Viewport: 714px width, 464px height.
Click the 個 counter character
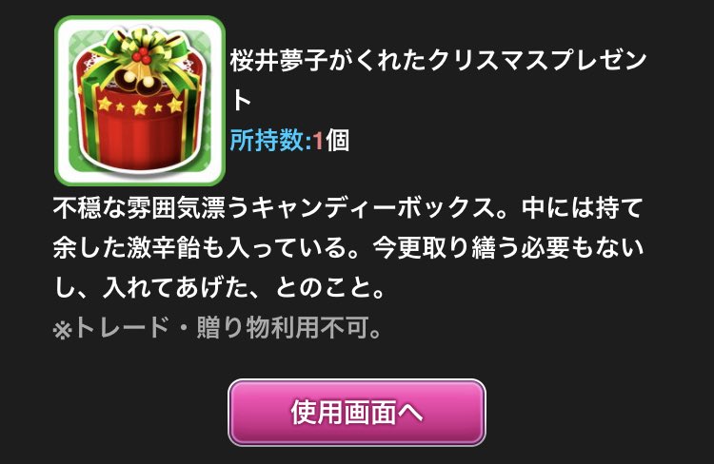[337, 140]
